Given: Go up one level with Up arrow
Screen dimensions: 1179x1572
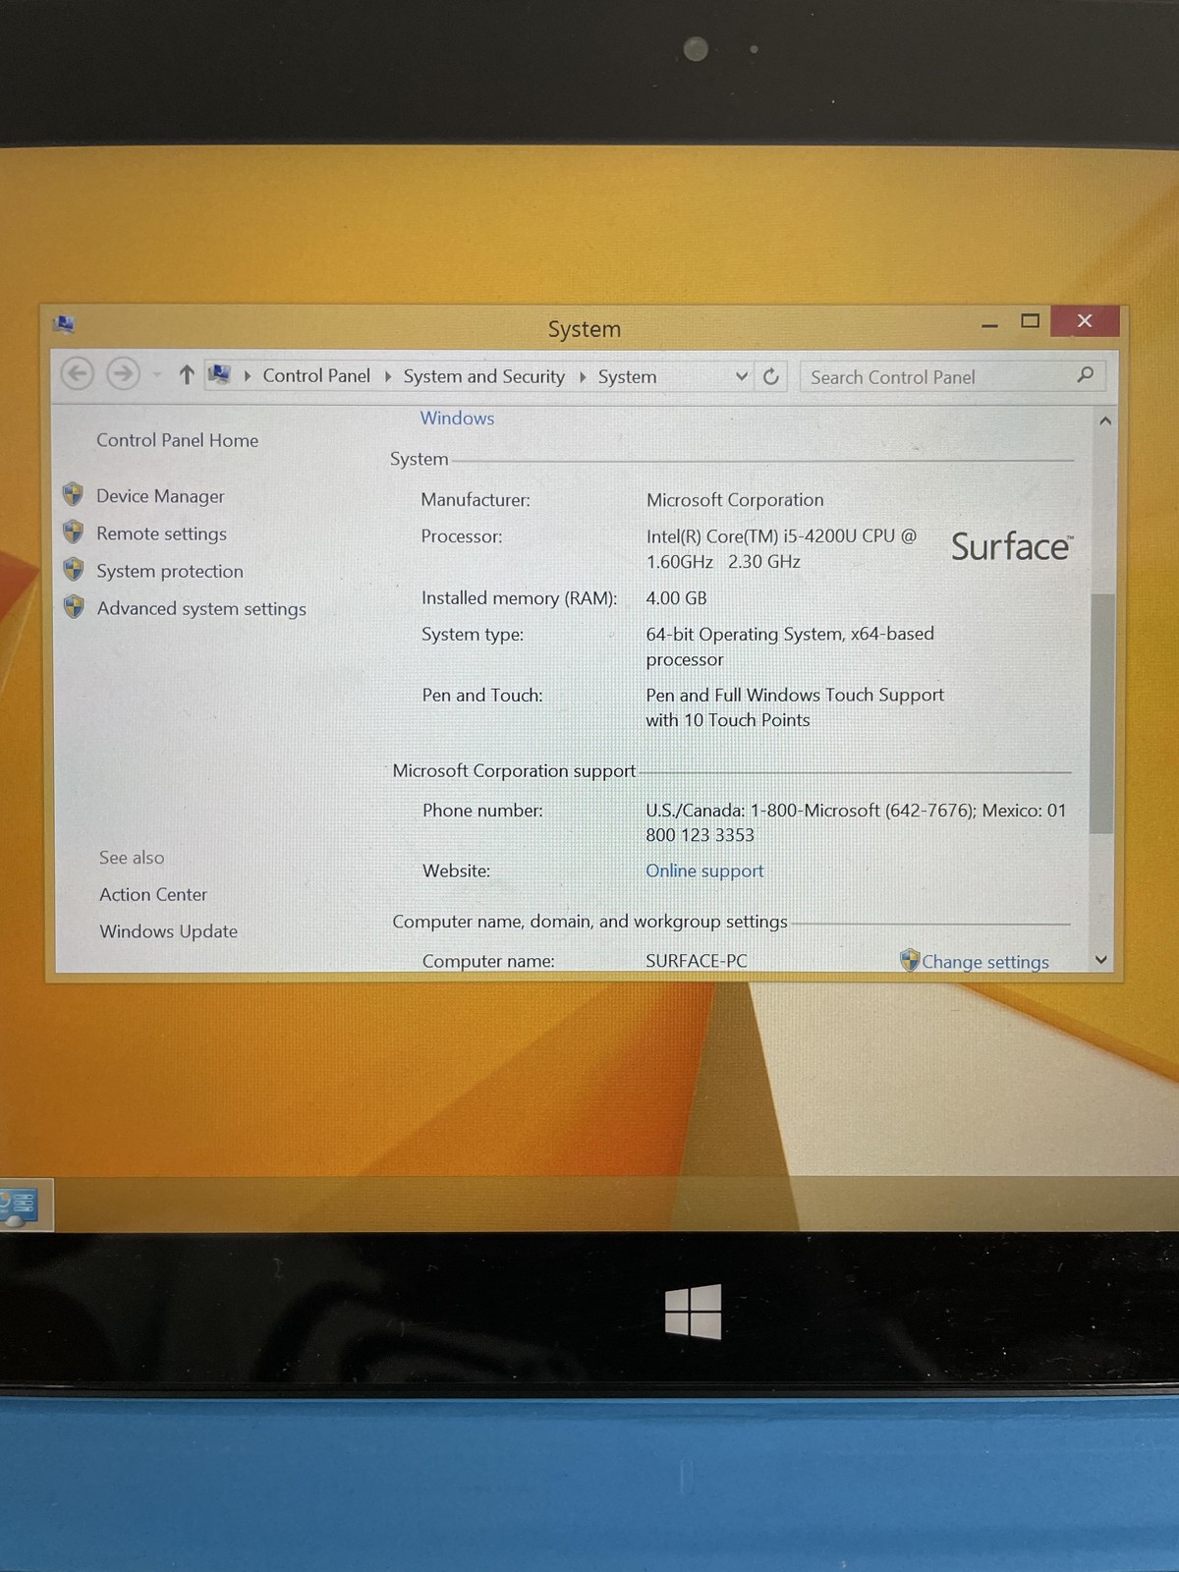Looking at the screenshot, I should coord(186,374).
